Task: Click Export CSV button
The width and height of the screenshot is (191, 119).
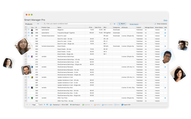Action: pyautogui.click(x=126, y=105)
